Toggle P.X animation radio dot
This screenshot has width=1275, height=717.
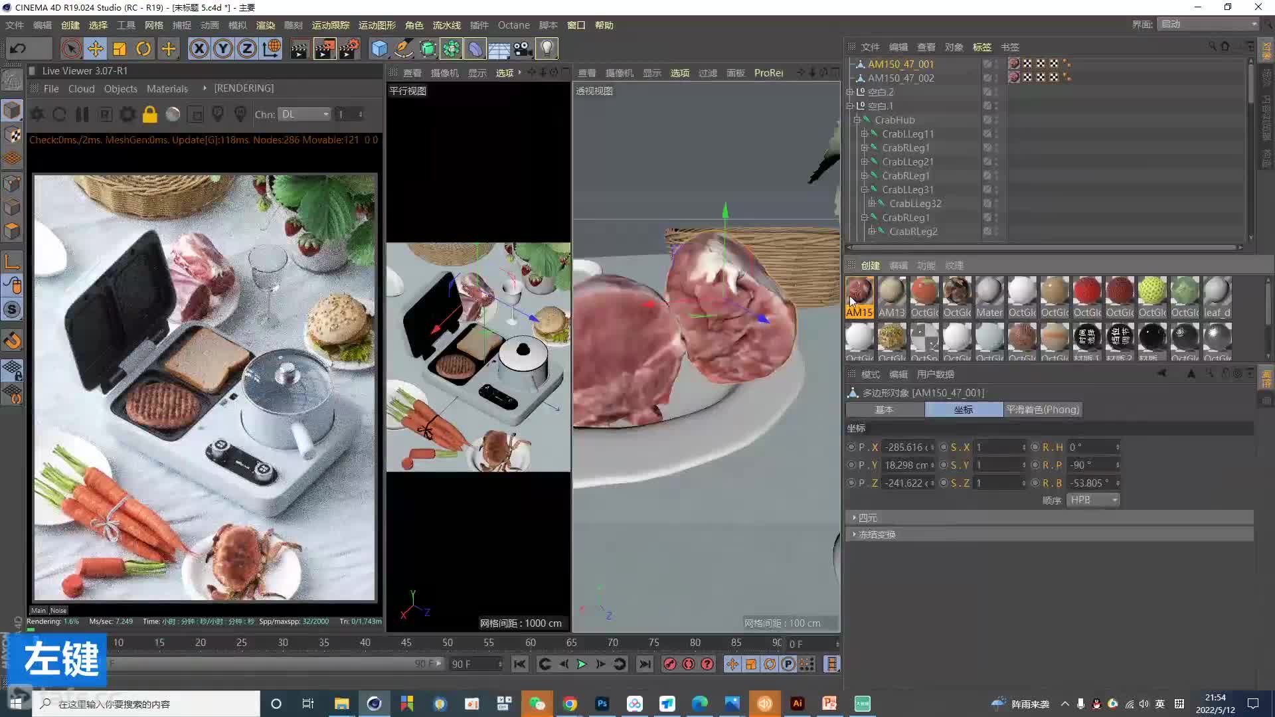851,447
